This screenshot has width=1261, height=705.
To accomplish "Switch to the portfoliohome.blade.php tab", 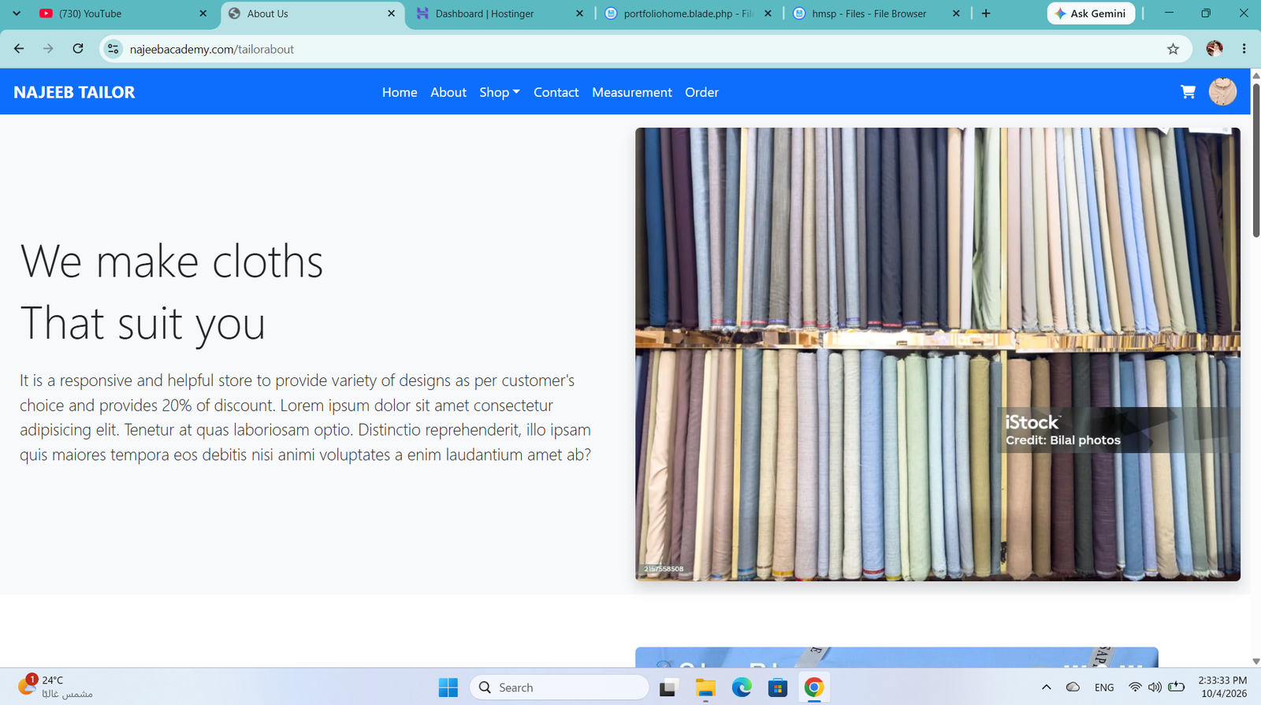I will tap(688, 13).
